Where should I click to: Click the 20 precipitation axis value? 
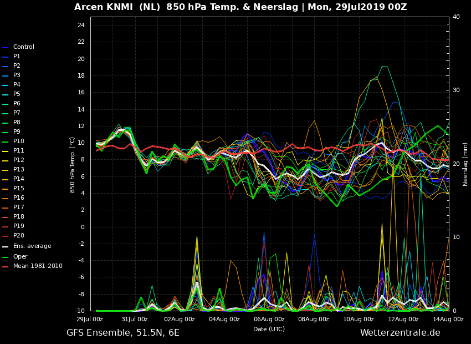pos(456,164)
